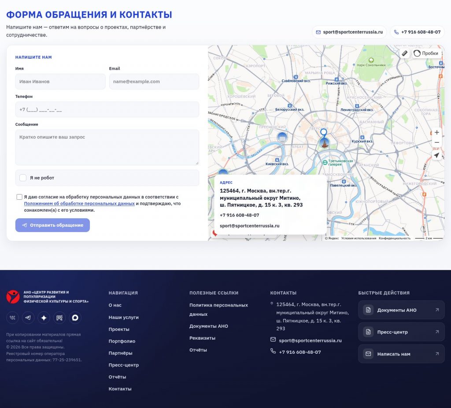Focus the "Имя" input field
The height and width of the screenshot is (408, 451).
(x=60, y=82)
